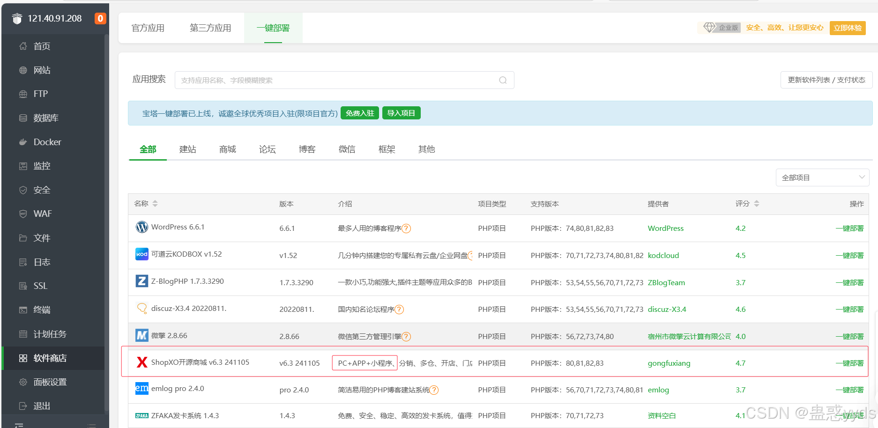
Task: Click the green 免费入驻 button
Action: (359, 113)
